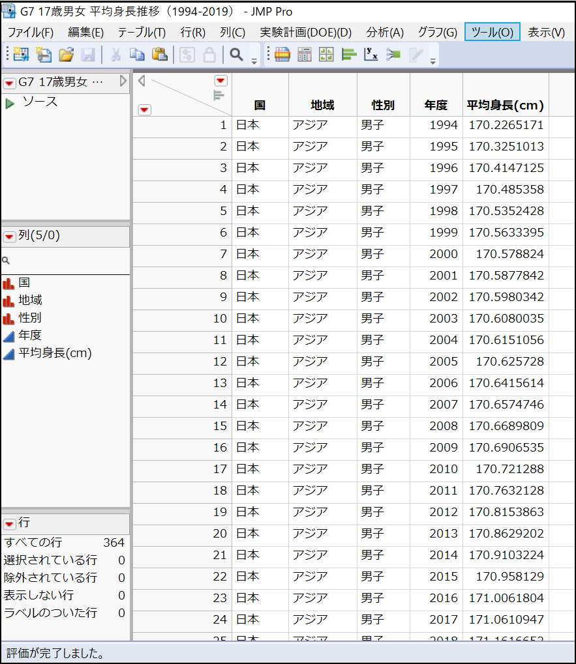The width and height of the screenshot is (576, 664).
Task: Expand the second toolbar overflow arrow
Action: 432,62
